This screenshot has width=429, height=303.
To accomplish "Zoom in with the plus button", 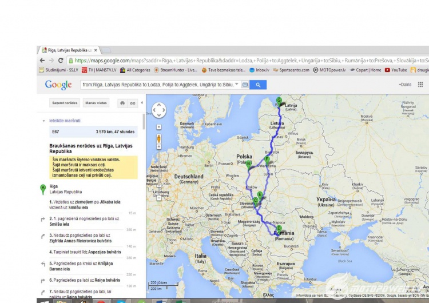I will coord(158,147).
